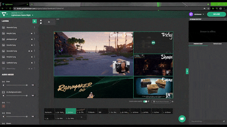Unlock the DrewSoT.png layer lock icon

tap(32, 45)
